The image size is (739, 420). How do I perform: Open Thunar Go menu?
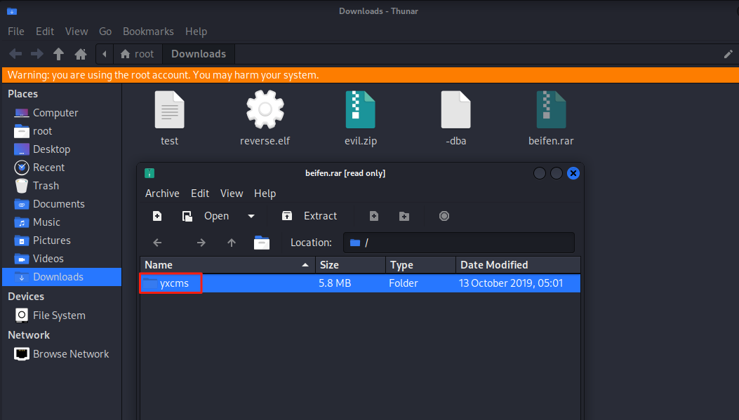(105, 32)
